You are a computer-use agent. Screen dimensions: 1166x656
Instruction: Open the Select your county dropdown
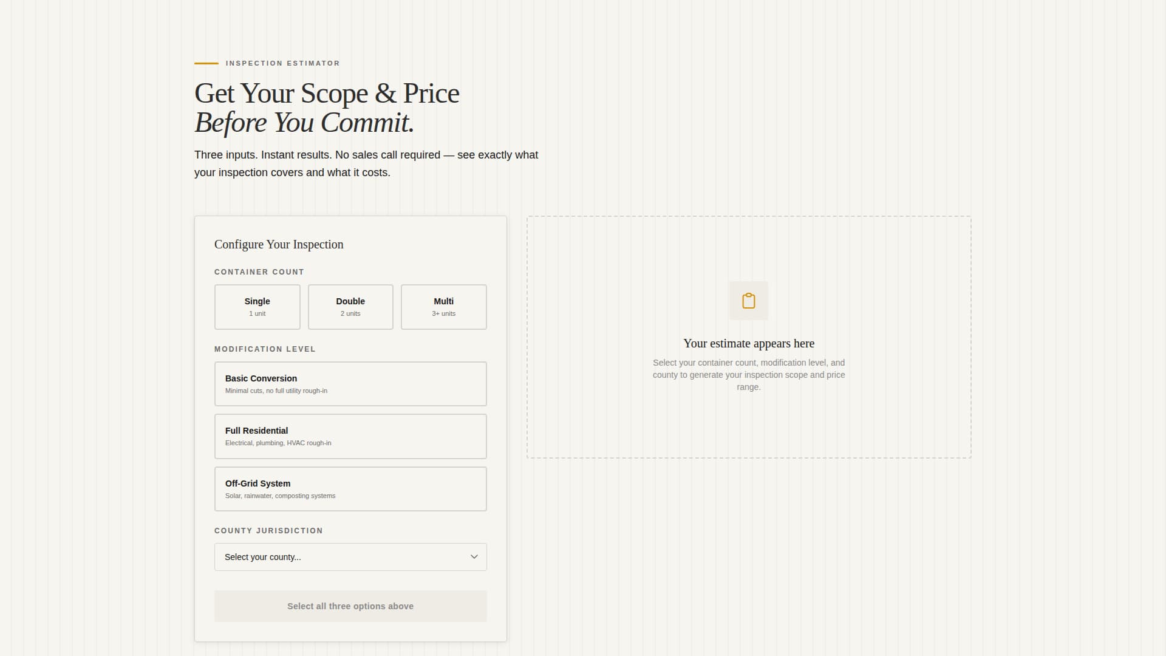tap(350, 556)
